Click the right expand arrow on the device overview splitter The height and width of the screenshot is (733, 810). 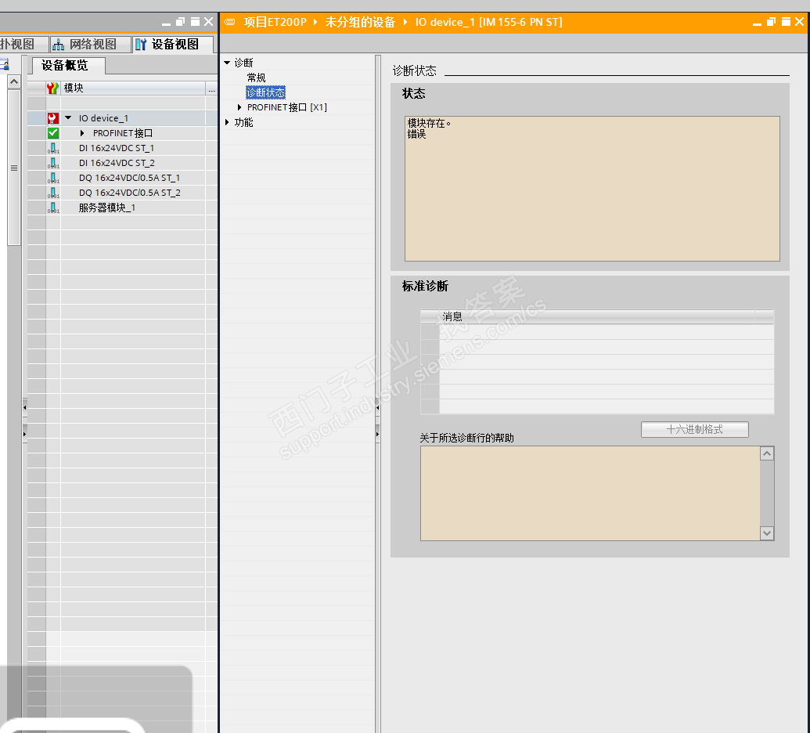24,434
